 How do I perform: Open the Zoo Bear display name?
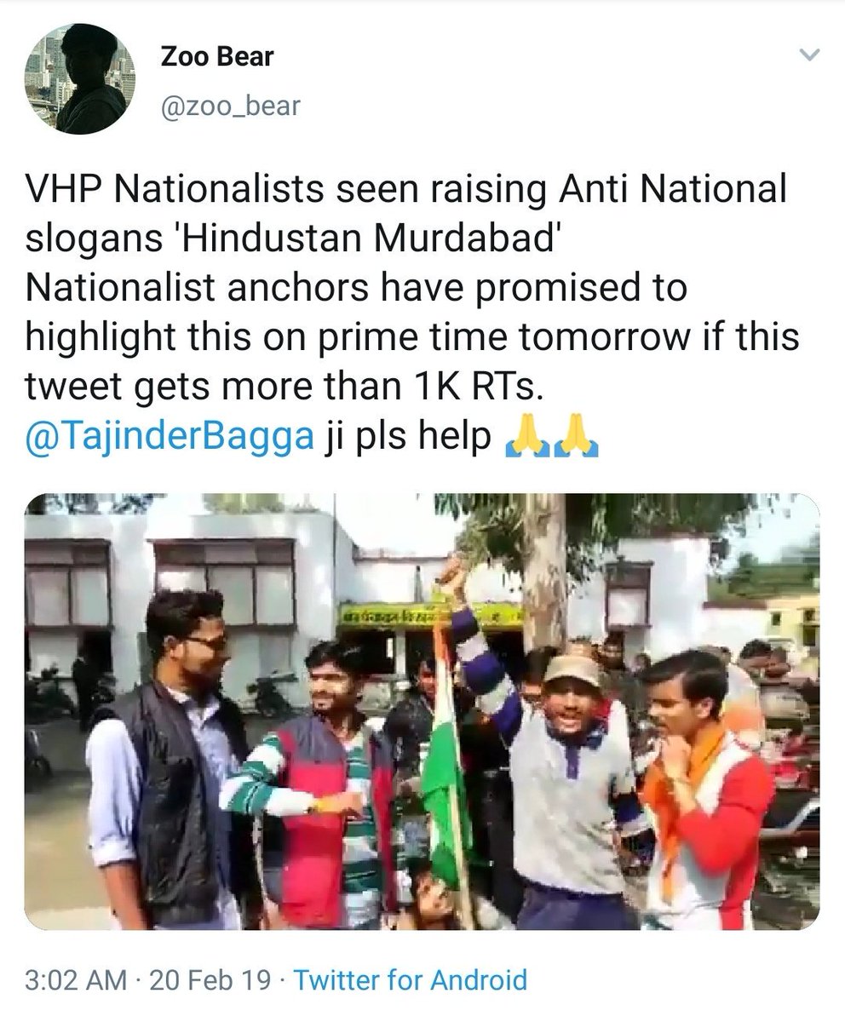pyautogui.click(x=217, y=59)
